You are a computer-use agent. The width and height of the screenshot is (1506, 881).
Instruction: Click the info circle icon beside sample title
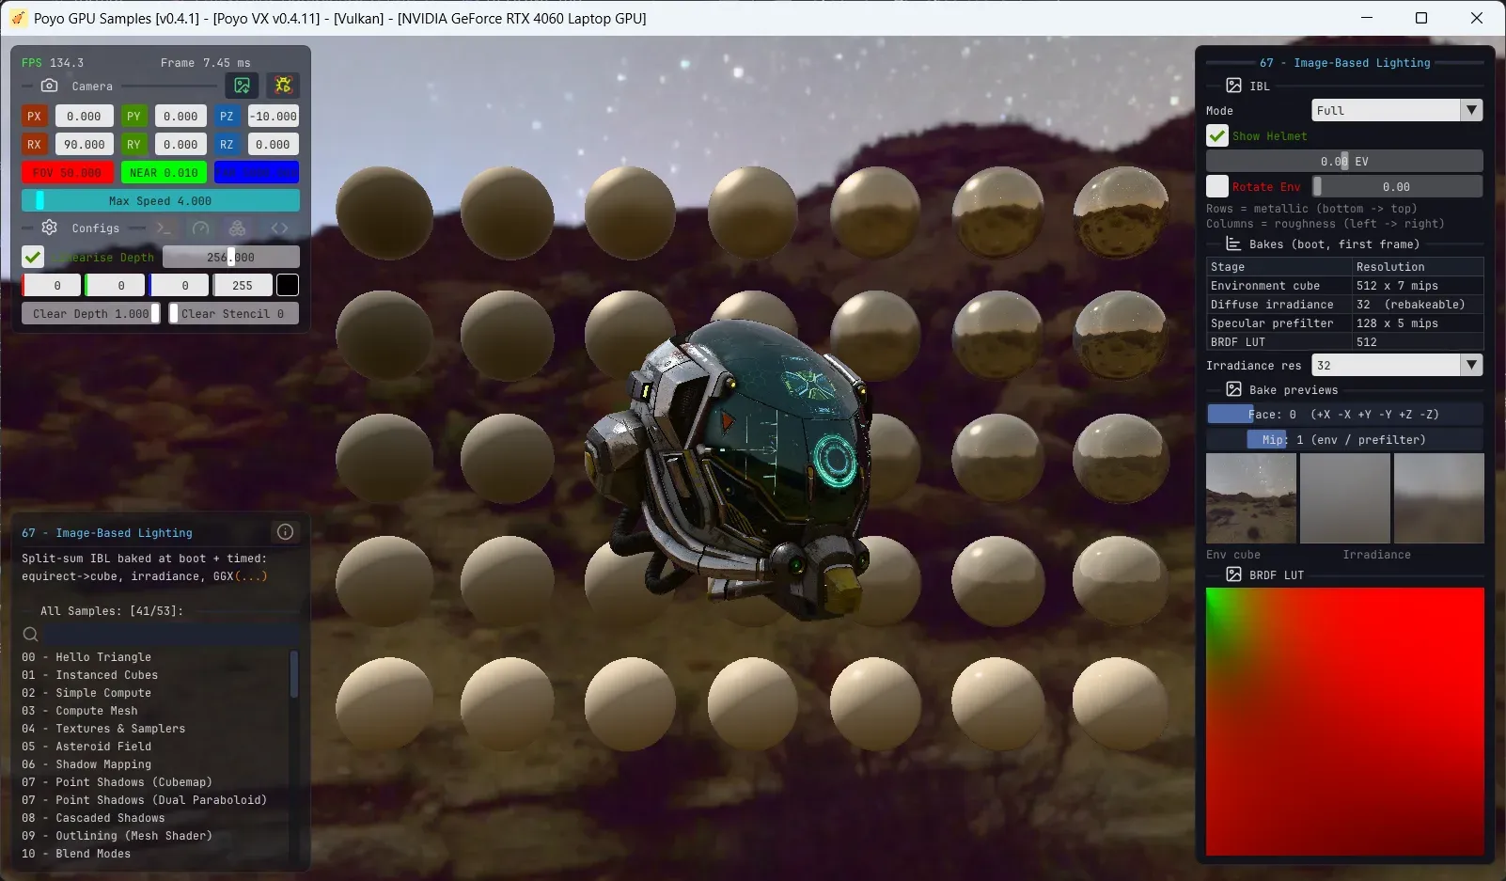(286, 532)
